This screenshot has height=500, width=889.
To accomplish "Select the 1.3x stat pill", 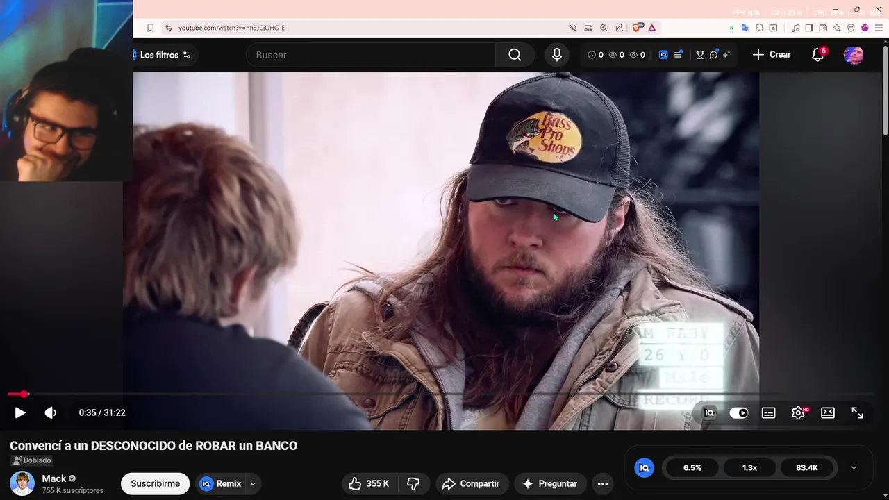I will click(749, 467).
